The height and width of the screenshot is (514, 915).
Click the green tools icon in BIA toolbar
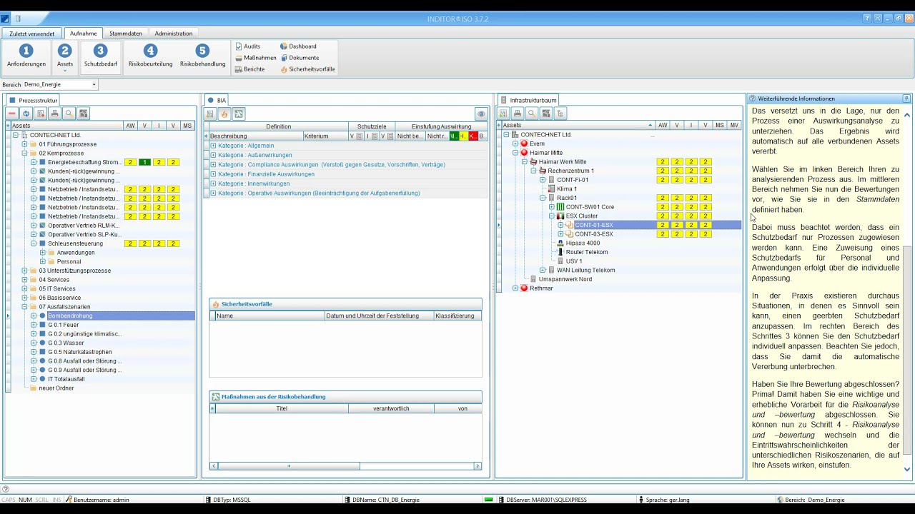(239, 114)
